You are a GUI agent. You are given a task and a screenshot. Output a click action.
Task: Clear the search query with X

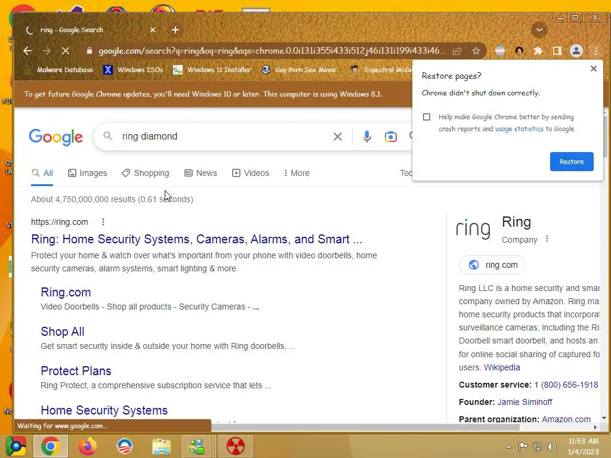pos(338,137)
